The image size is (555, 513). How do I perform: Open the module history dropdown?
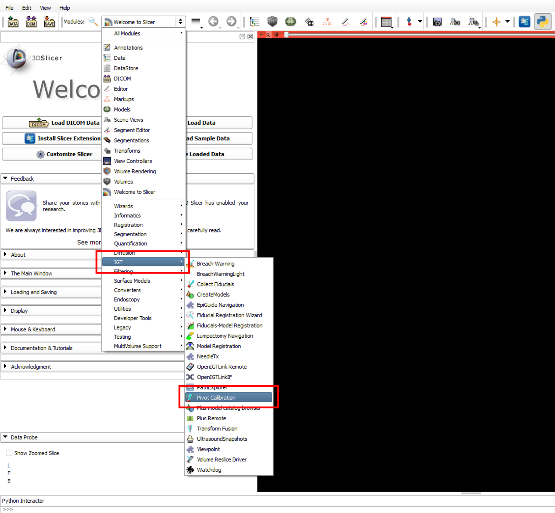[x=196, y=22]
